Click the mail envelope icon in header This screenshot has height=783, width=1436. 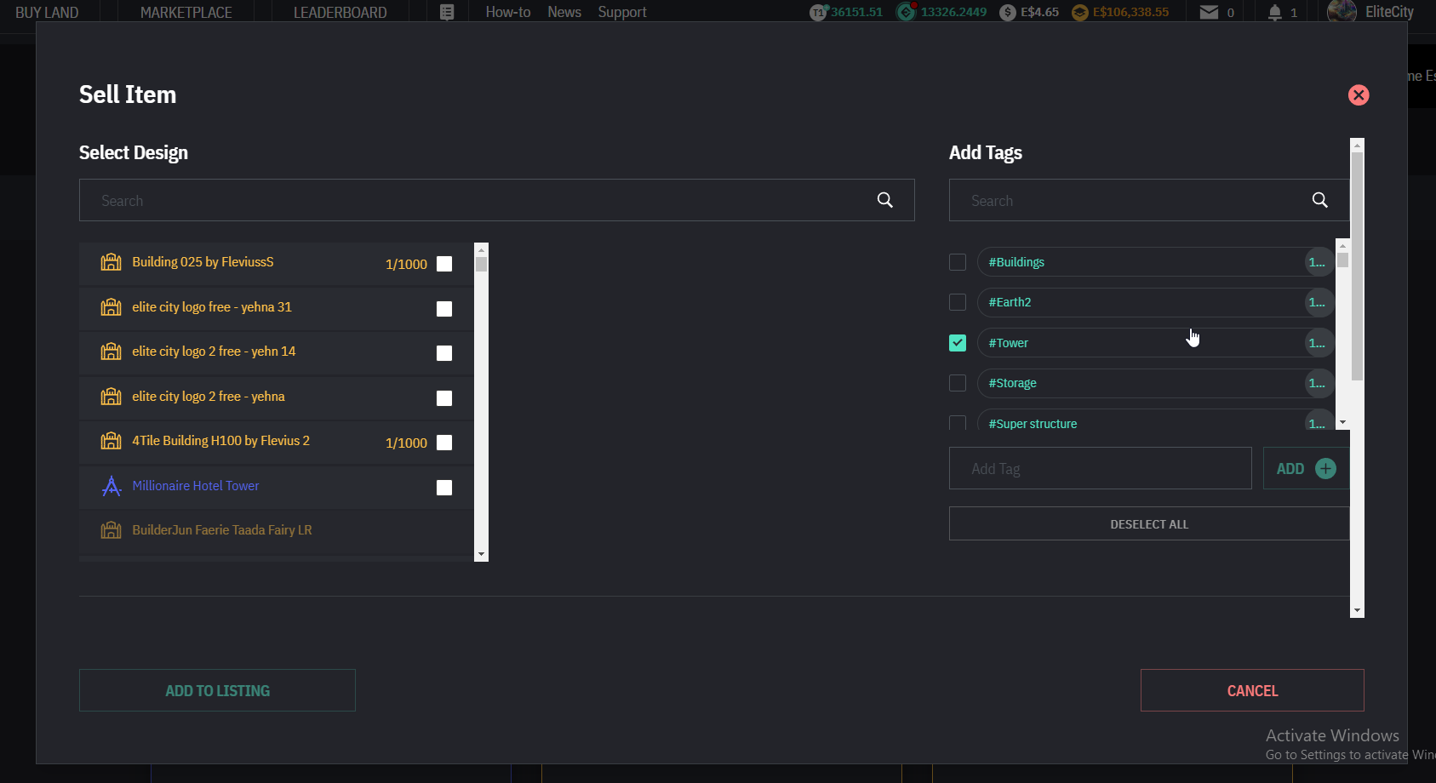(x=1209, y=12)
